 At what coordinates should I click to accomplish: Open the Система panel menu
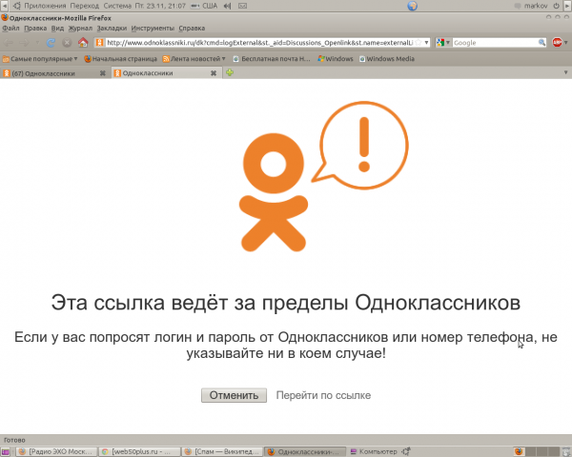[117, 6]
